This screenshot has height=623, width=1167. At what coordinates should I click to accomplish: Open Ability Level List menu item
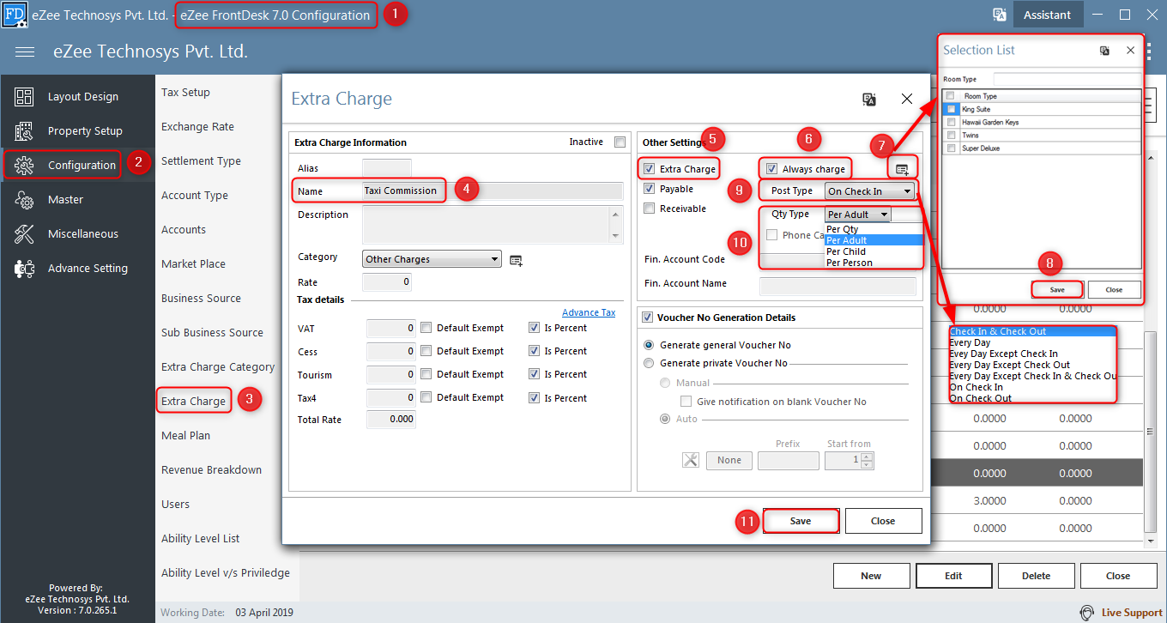[x=201, y=539]
